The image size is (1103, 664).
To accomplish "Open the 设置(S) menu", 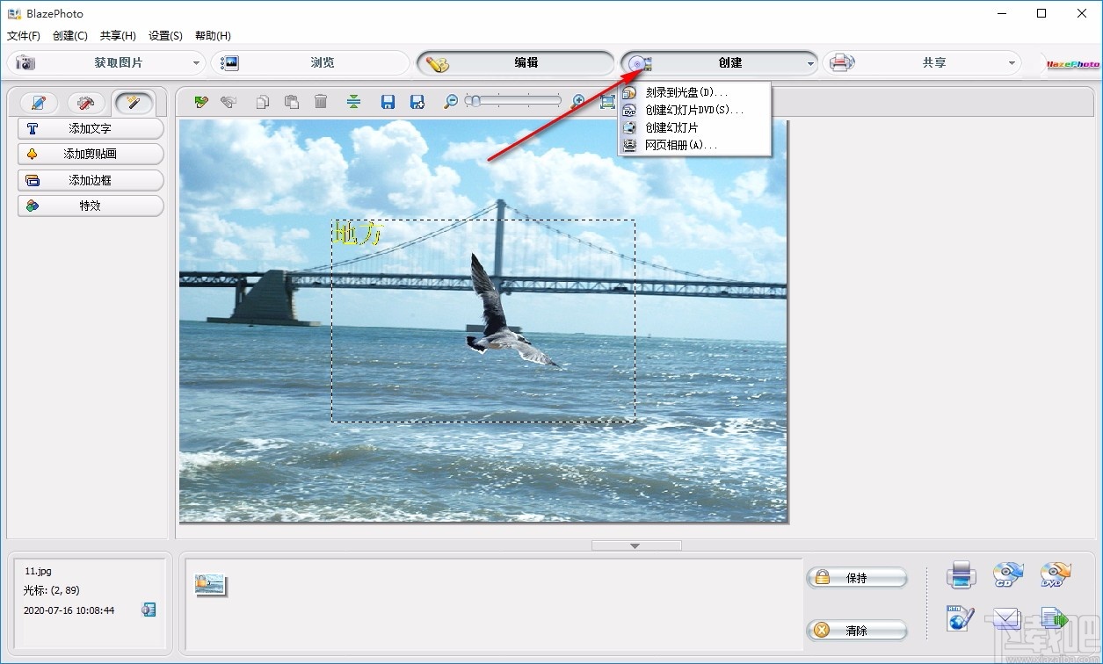I will coord(163,35).
